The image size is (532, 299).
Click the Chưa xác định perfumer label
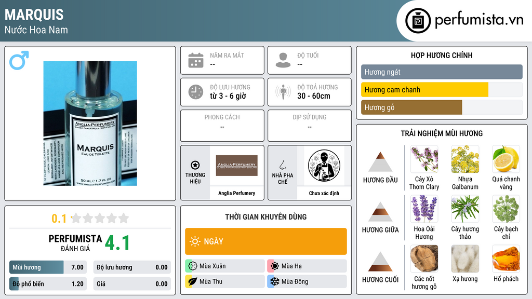pos(324,193)
